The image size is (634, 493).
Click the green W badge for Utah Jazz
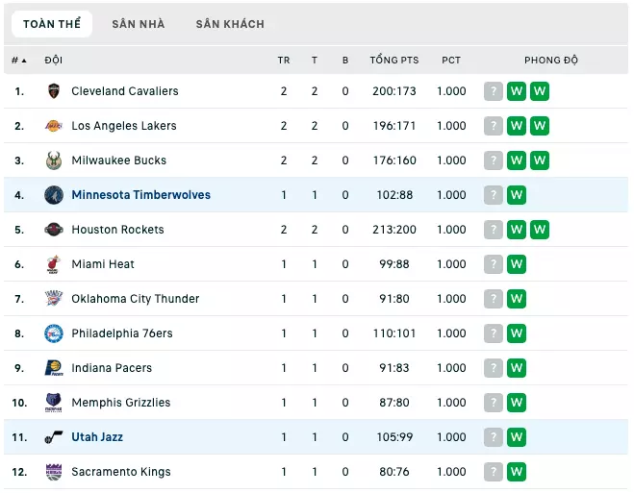click(x=517, y=437)
